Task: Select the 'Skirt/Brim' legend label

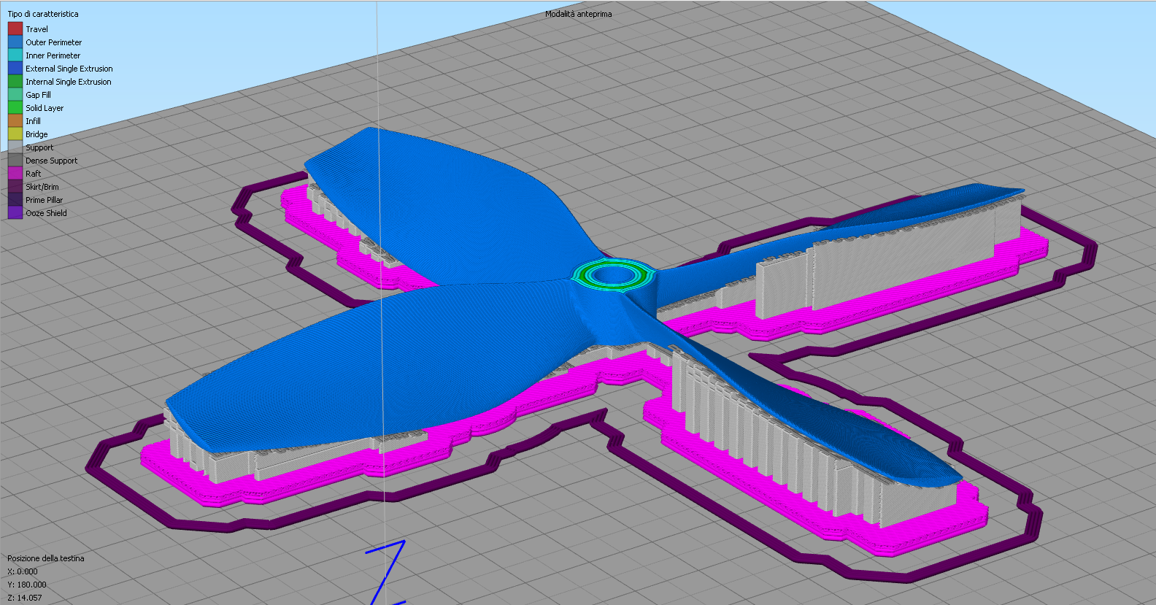Action: coord(42,187)
